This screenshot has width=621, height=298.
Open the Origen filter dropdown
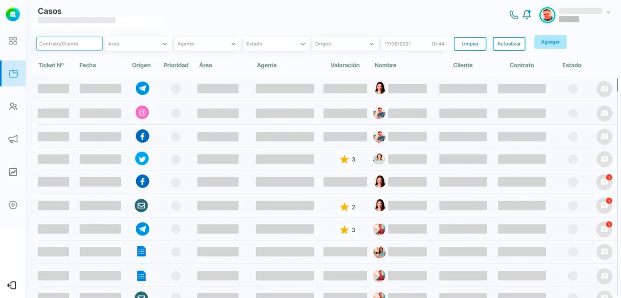(345, 44)
